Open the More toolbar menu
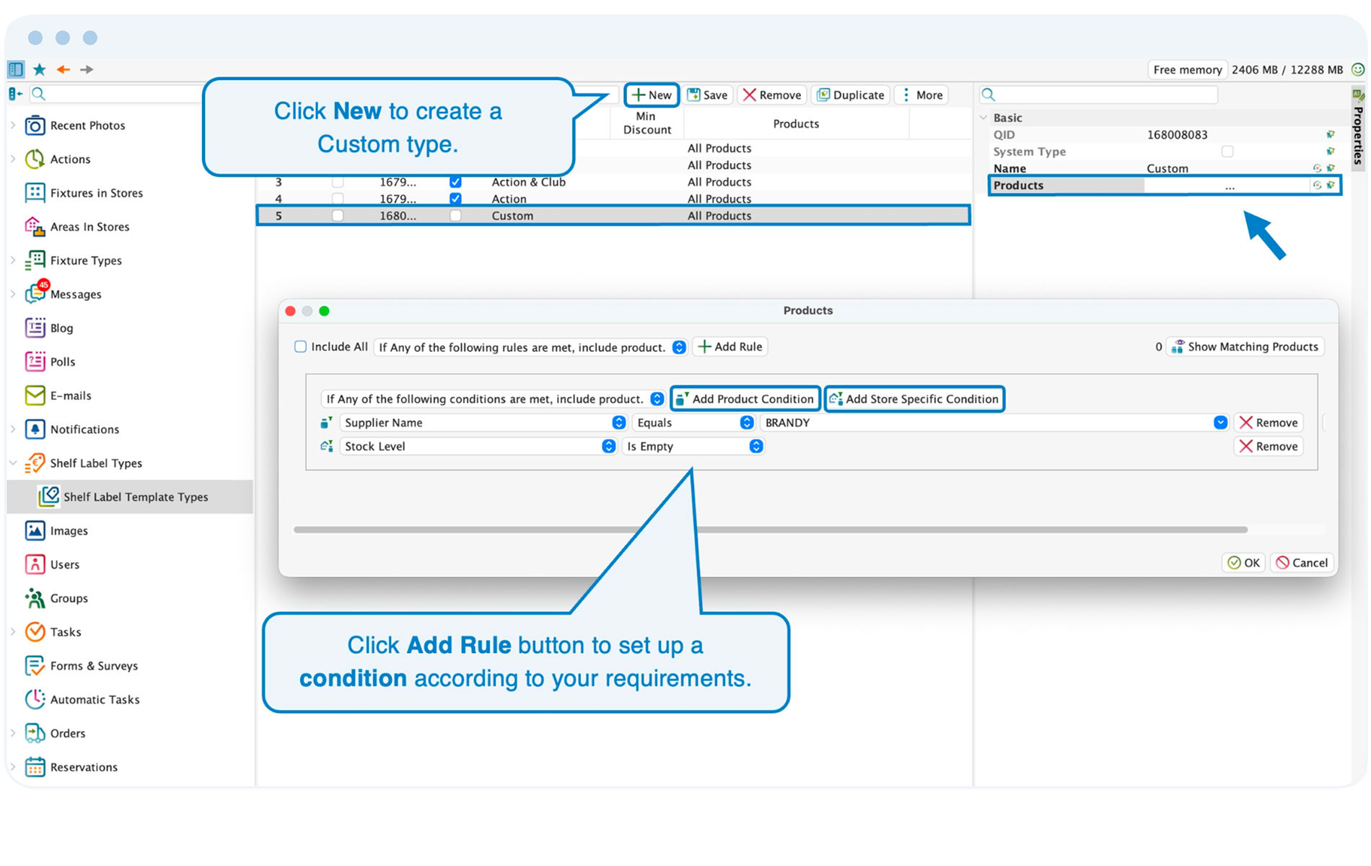Image resolution: width=1371 pixels, height=866 pixels. pos(922,95)
